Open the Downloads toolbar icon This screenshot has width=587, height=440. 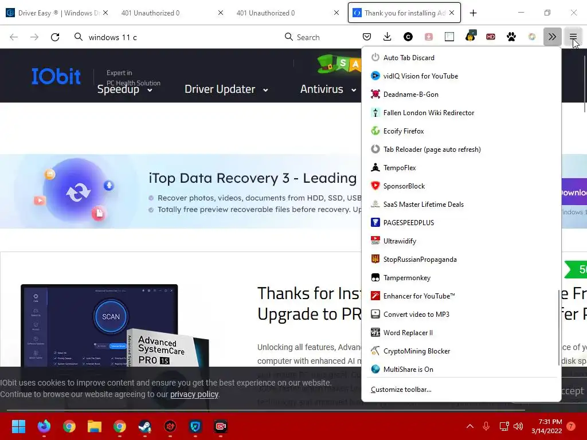(x=388, y=37)
